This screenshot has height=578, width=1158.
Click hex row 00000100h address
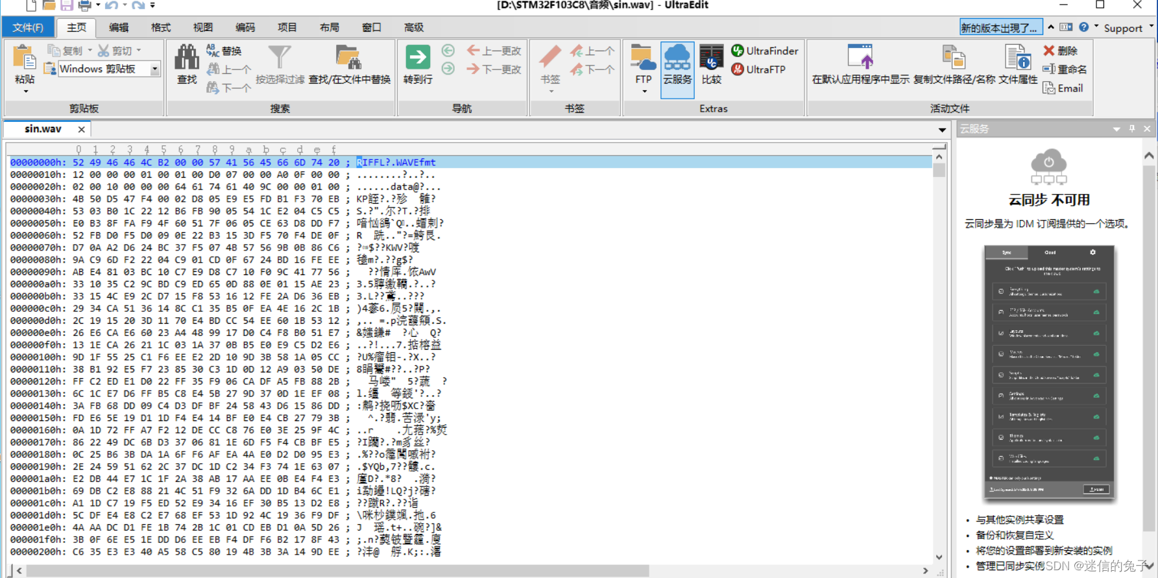pyautogui.click(x=38, y=357)
